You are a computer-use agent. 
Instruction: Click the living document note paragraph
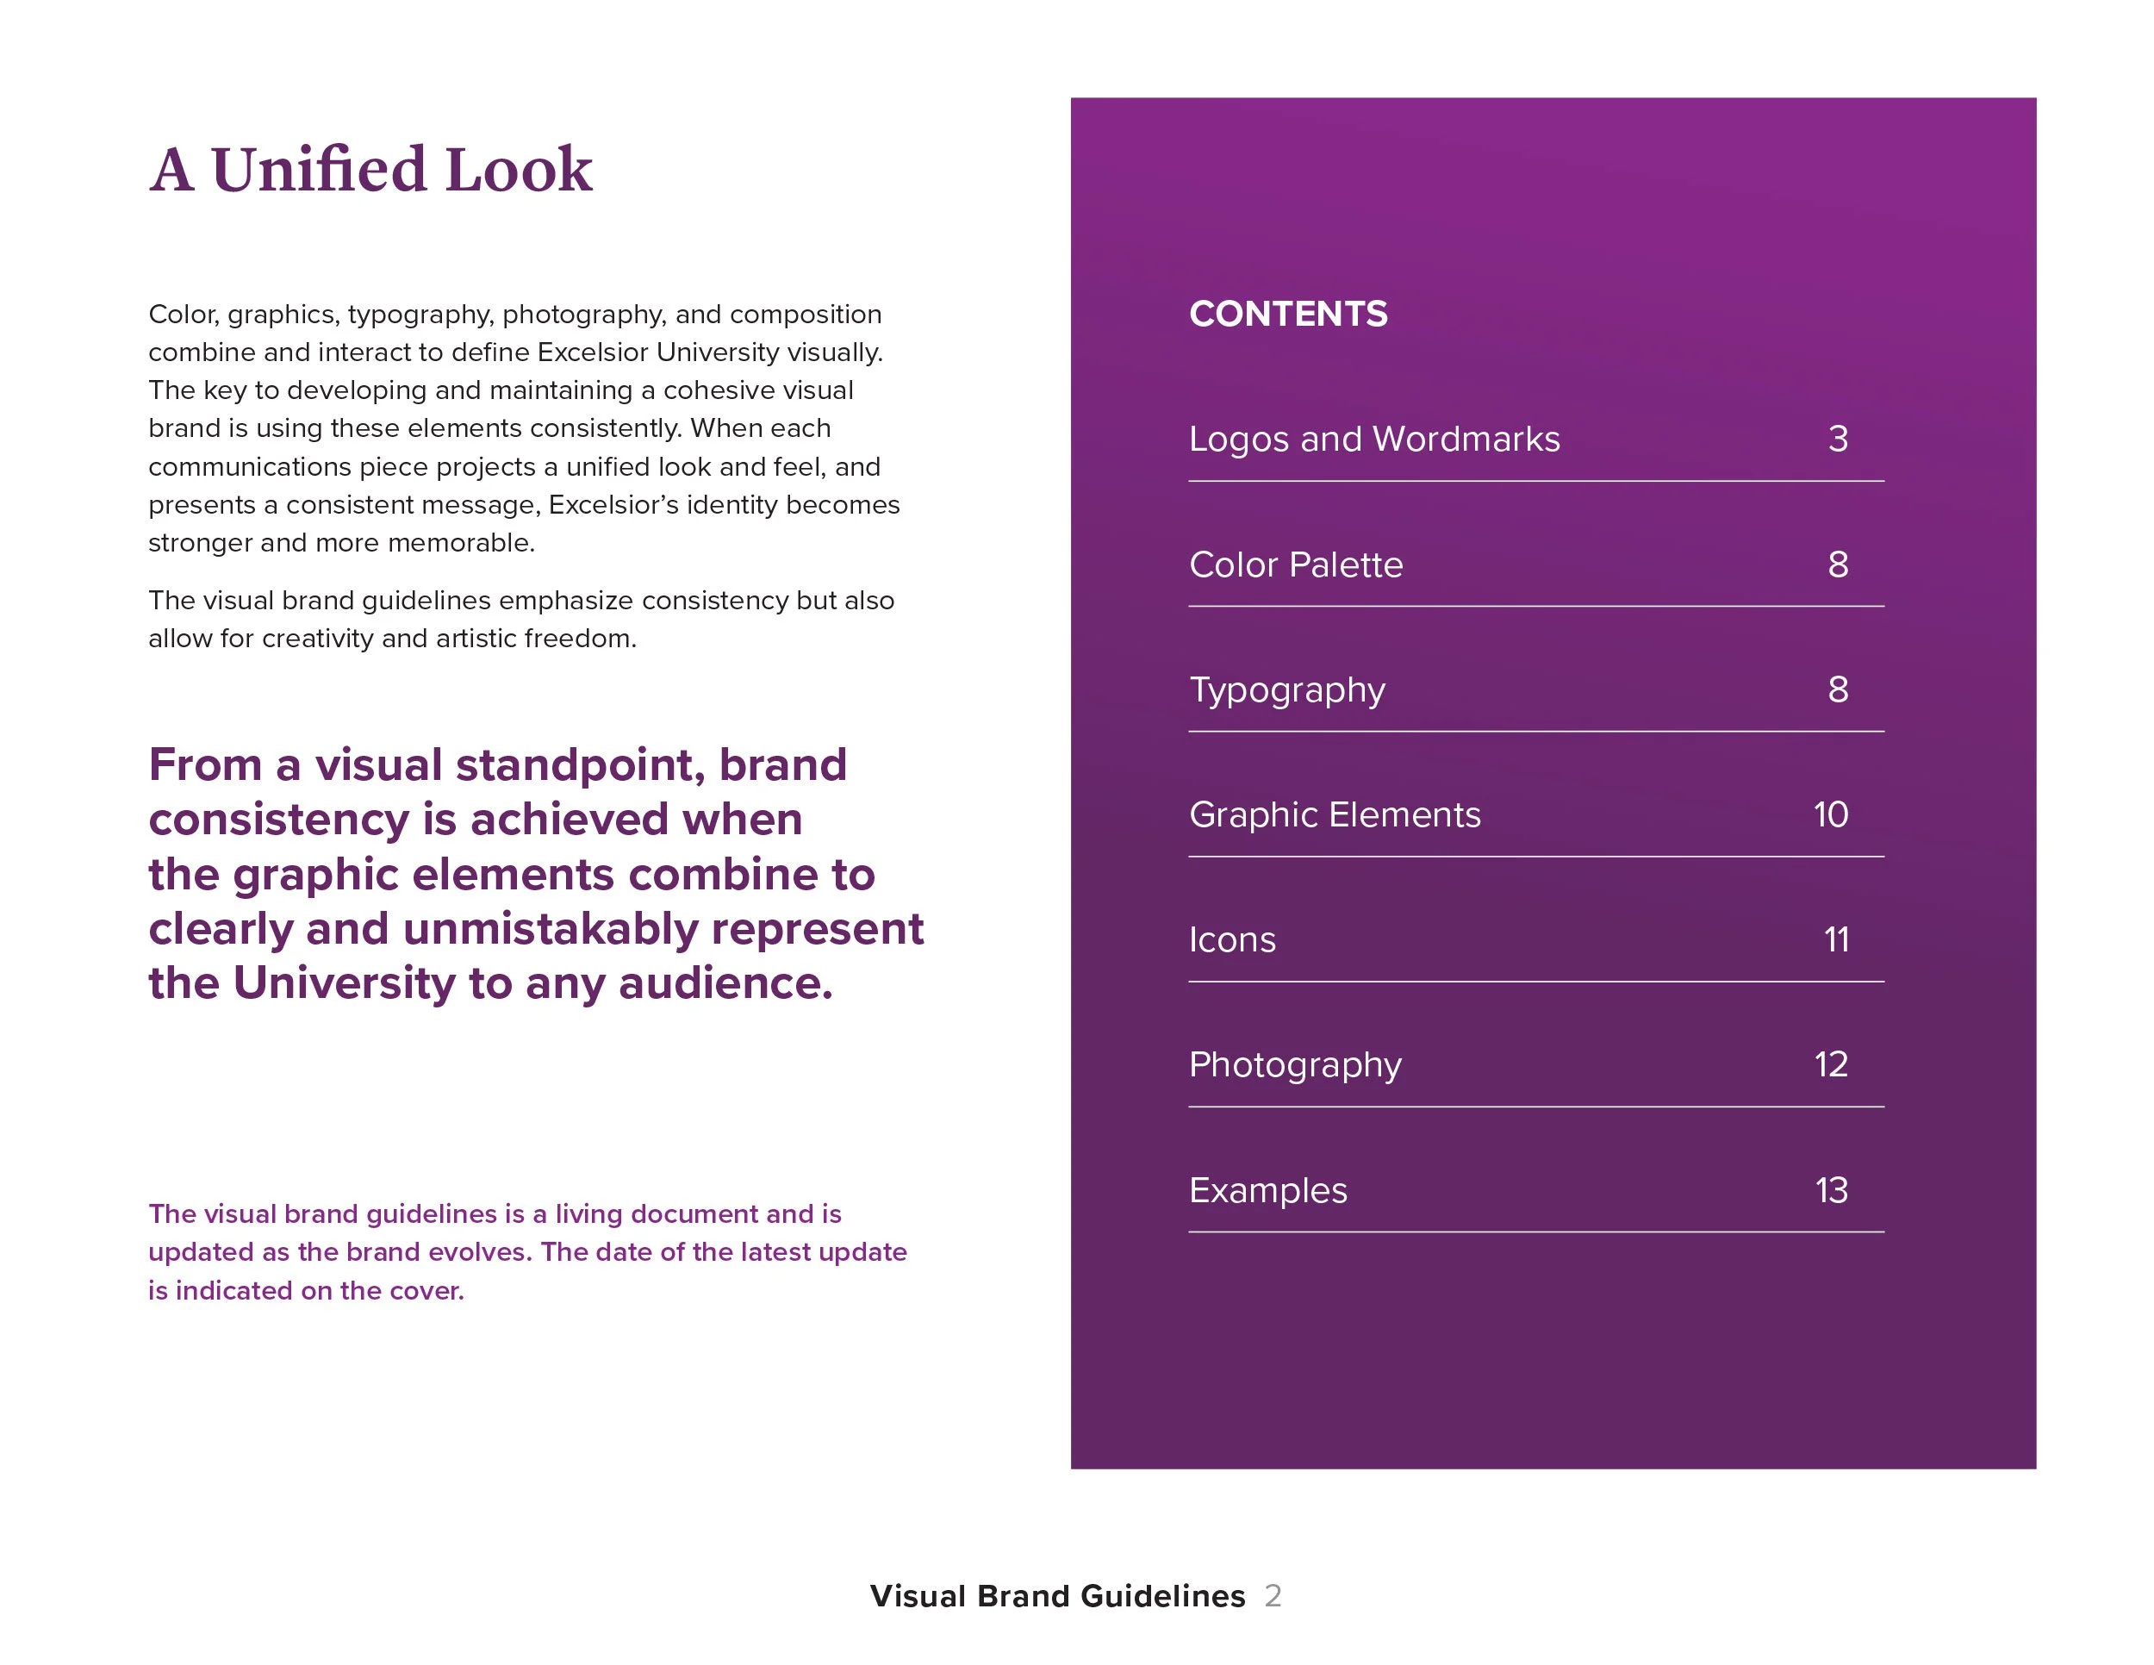point(526,1251)
